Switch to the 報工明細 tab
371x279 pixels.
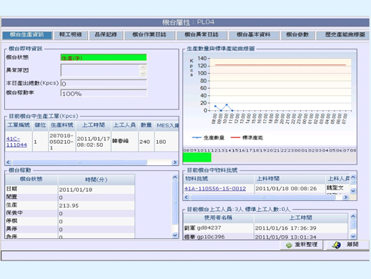point(71,35)
